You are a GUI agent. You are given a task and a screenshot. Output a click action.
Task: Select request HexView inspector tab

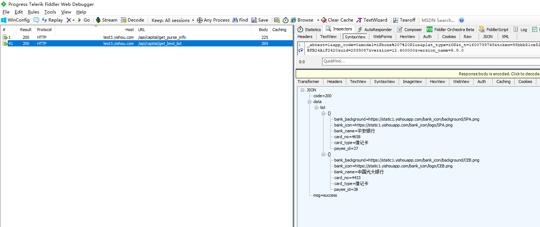click(x=407, y=37)
